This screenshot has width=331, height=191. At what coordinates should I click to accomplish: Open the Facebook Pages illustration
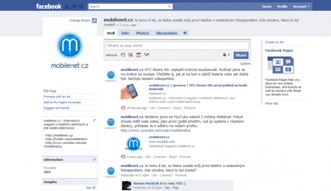tap(281, 65)
